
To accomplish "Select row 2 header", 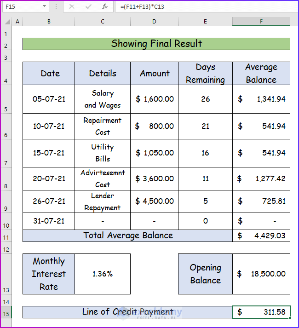I will pos(6,44).
